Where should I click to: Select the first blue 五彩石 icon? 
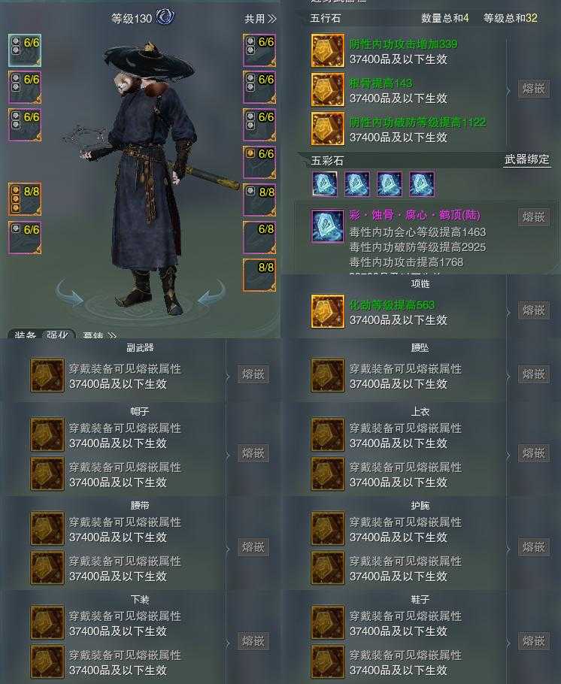pyautogui.click(x=324, y=184)
